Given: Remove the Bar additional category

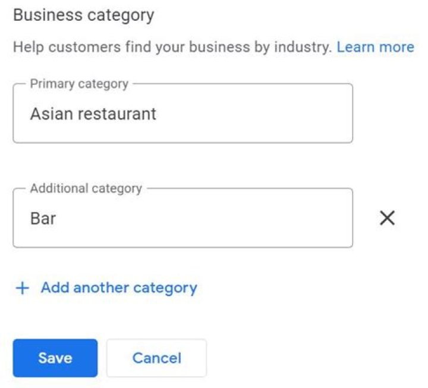Looking at the screenshot, I should click(387, 218).
